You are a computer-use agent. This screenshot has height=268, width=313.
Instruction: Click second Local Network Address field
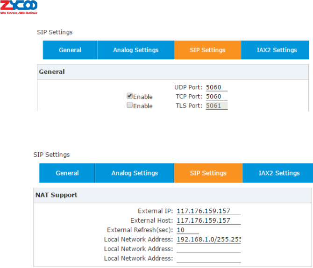pyautogui.click(x=208, y=249)
